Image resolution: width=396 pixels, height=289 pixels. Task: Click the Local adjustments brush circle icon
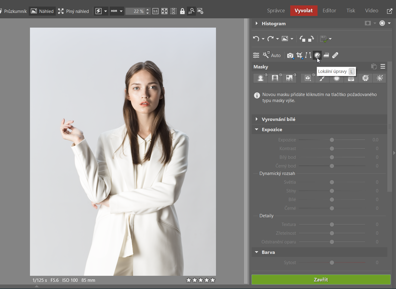click(317, 55)
